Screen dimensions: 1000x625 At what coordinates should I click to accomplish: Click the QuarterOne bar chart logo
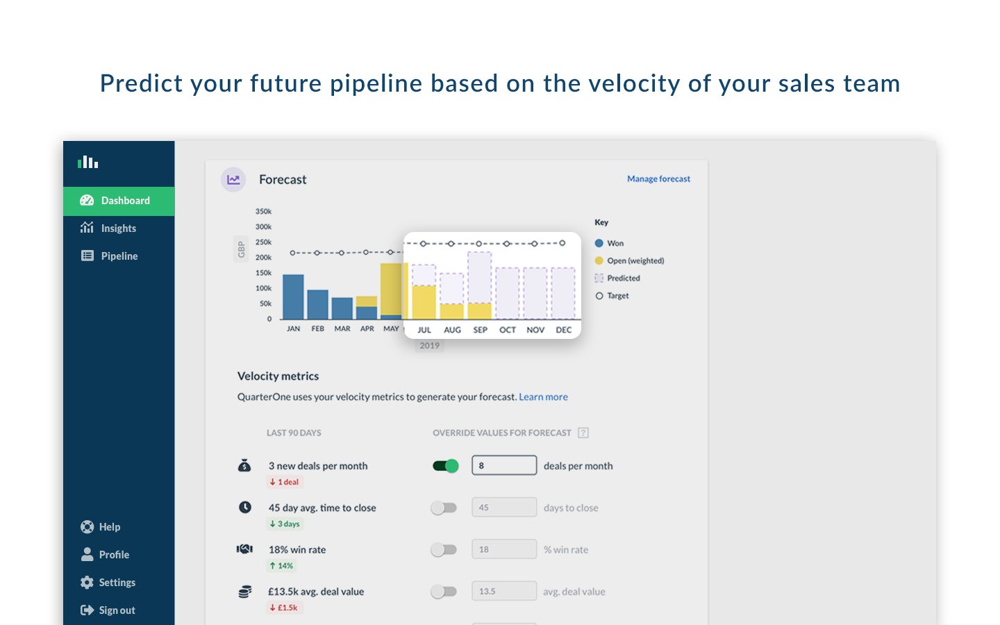point(87,162)
